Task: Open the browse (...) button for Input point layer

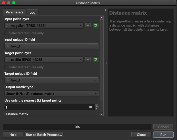Action: [88, 26]
